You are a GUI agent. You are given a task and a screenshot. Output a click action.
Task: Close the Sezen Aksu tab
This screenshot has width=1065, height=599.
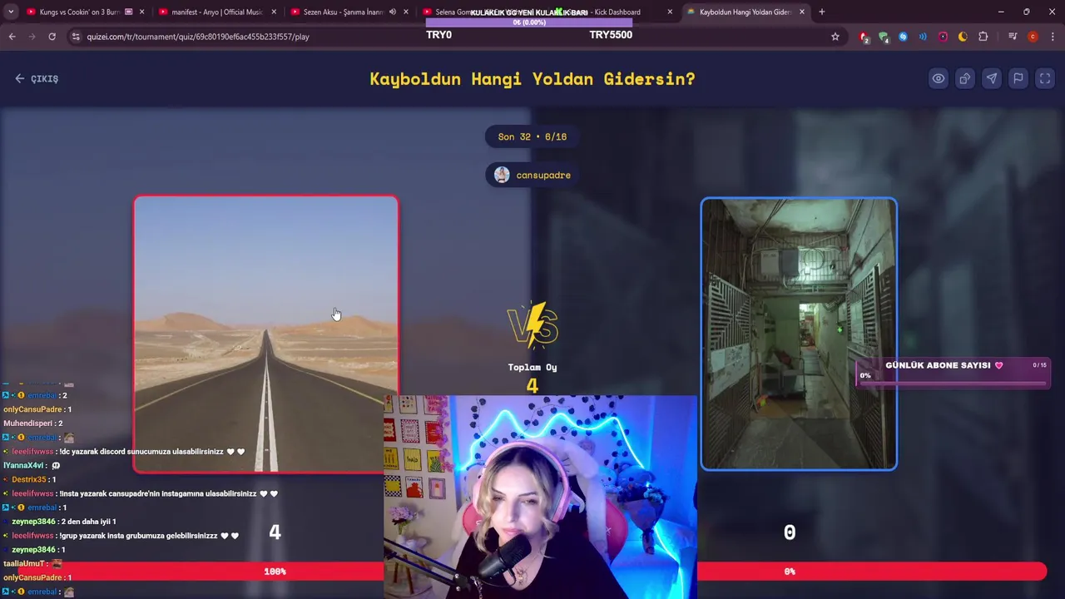tap(406, 12)
